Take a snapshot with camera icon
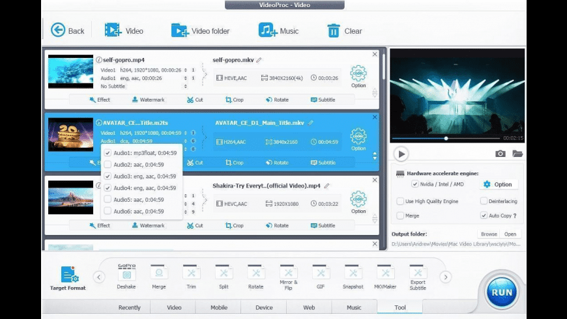This screenshot has width=567, height=319. pos(500,154)
